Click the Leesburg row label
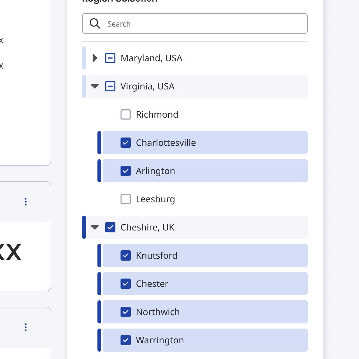 click(155, 199)
